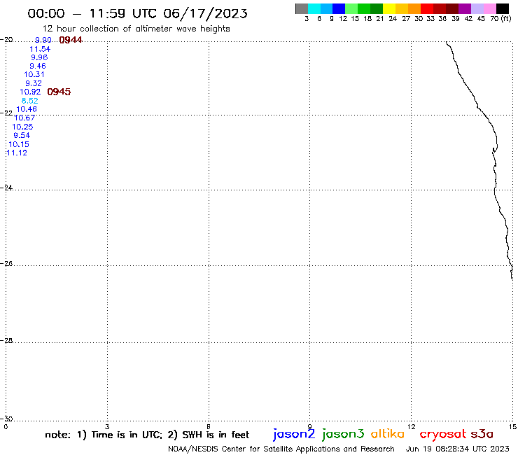
Task: Select the 10.15 wave height reading
Action: pyautogui.click(x=19, y=144)
